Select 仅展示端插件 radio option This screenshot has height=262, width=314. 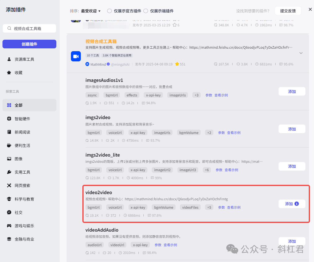pos(146,11)
